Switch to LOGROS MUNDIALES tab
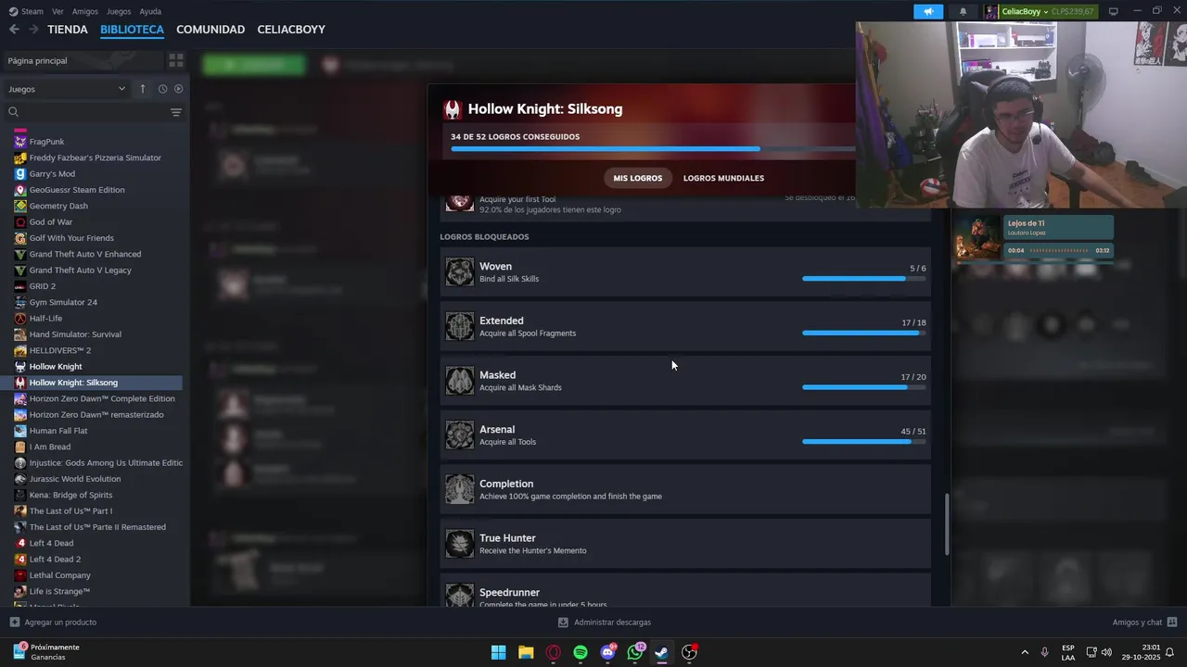 tap(723, 178)
